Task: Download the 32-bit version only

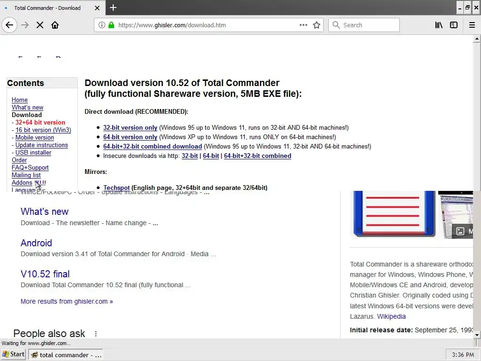Action: pyautogui.click(x=130, y=128)
